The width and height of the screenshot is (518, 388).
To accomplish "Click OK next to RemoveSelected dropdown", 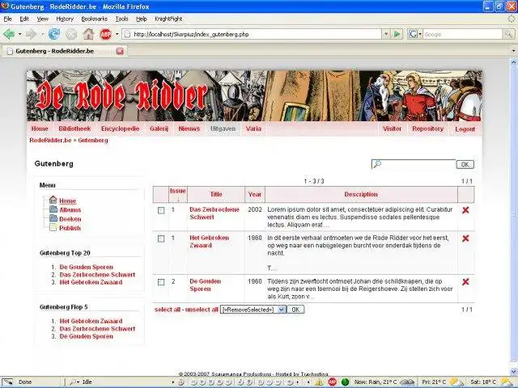I will pyautogui.click(x=295, y=310).
